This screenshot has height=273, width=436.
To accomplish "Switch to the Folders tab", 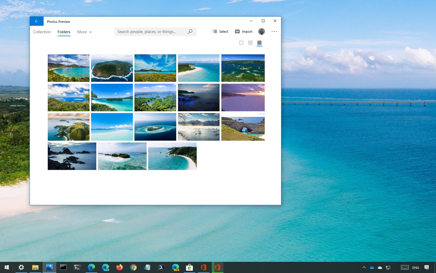I will click(64, 32).
